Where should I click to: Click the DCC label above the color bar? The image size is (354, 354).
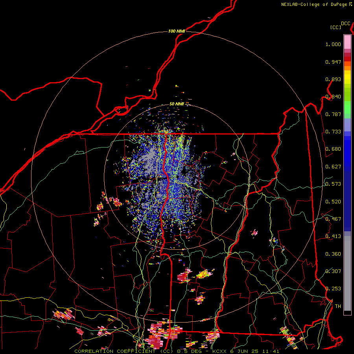point(346,24)
